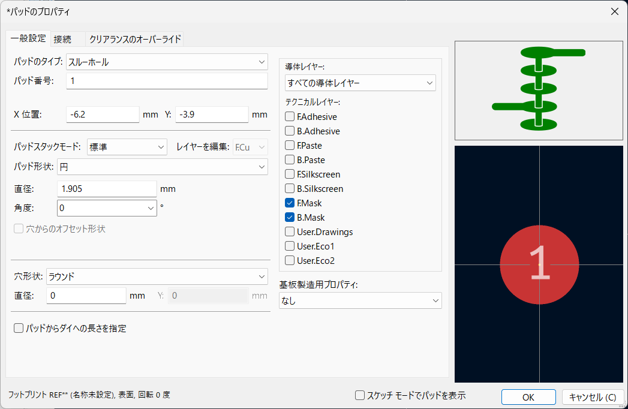Open the 導体レイヤー dropdown
Image resolution: width=628 pixels, height=409 pixels.
coord(360,83)
